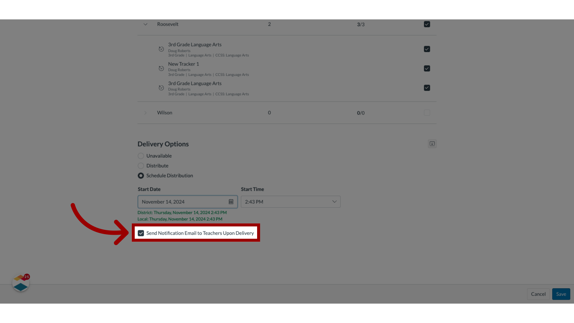Click the sync/refresh icon next to New Tracker 1
Viewport: 574px width, 323px height.
pyautogui.click(x=161, y=68)
